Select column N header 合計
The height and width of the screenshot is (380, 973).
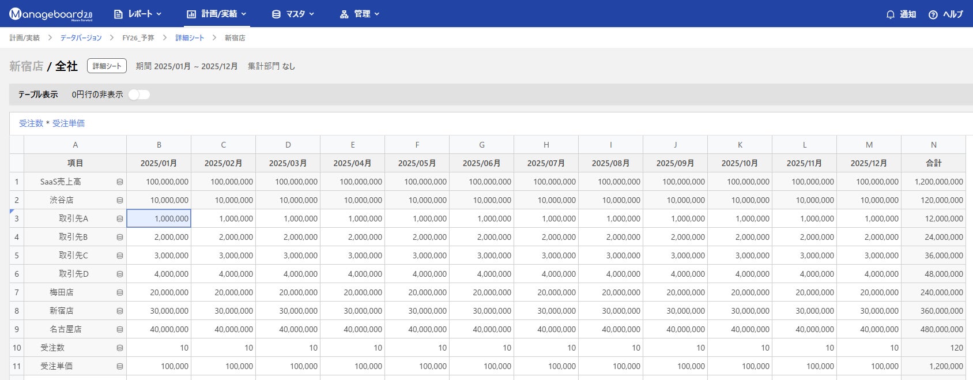coord(933,163)
